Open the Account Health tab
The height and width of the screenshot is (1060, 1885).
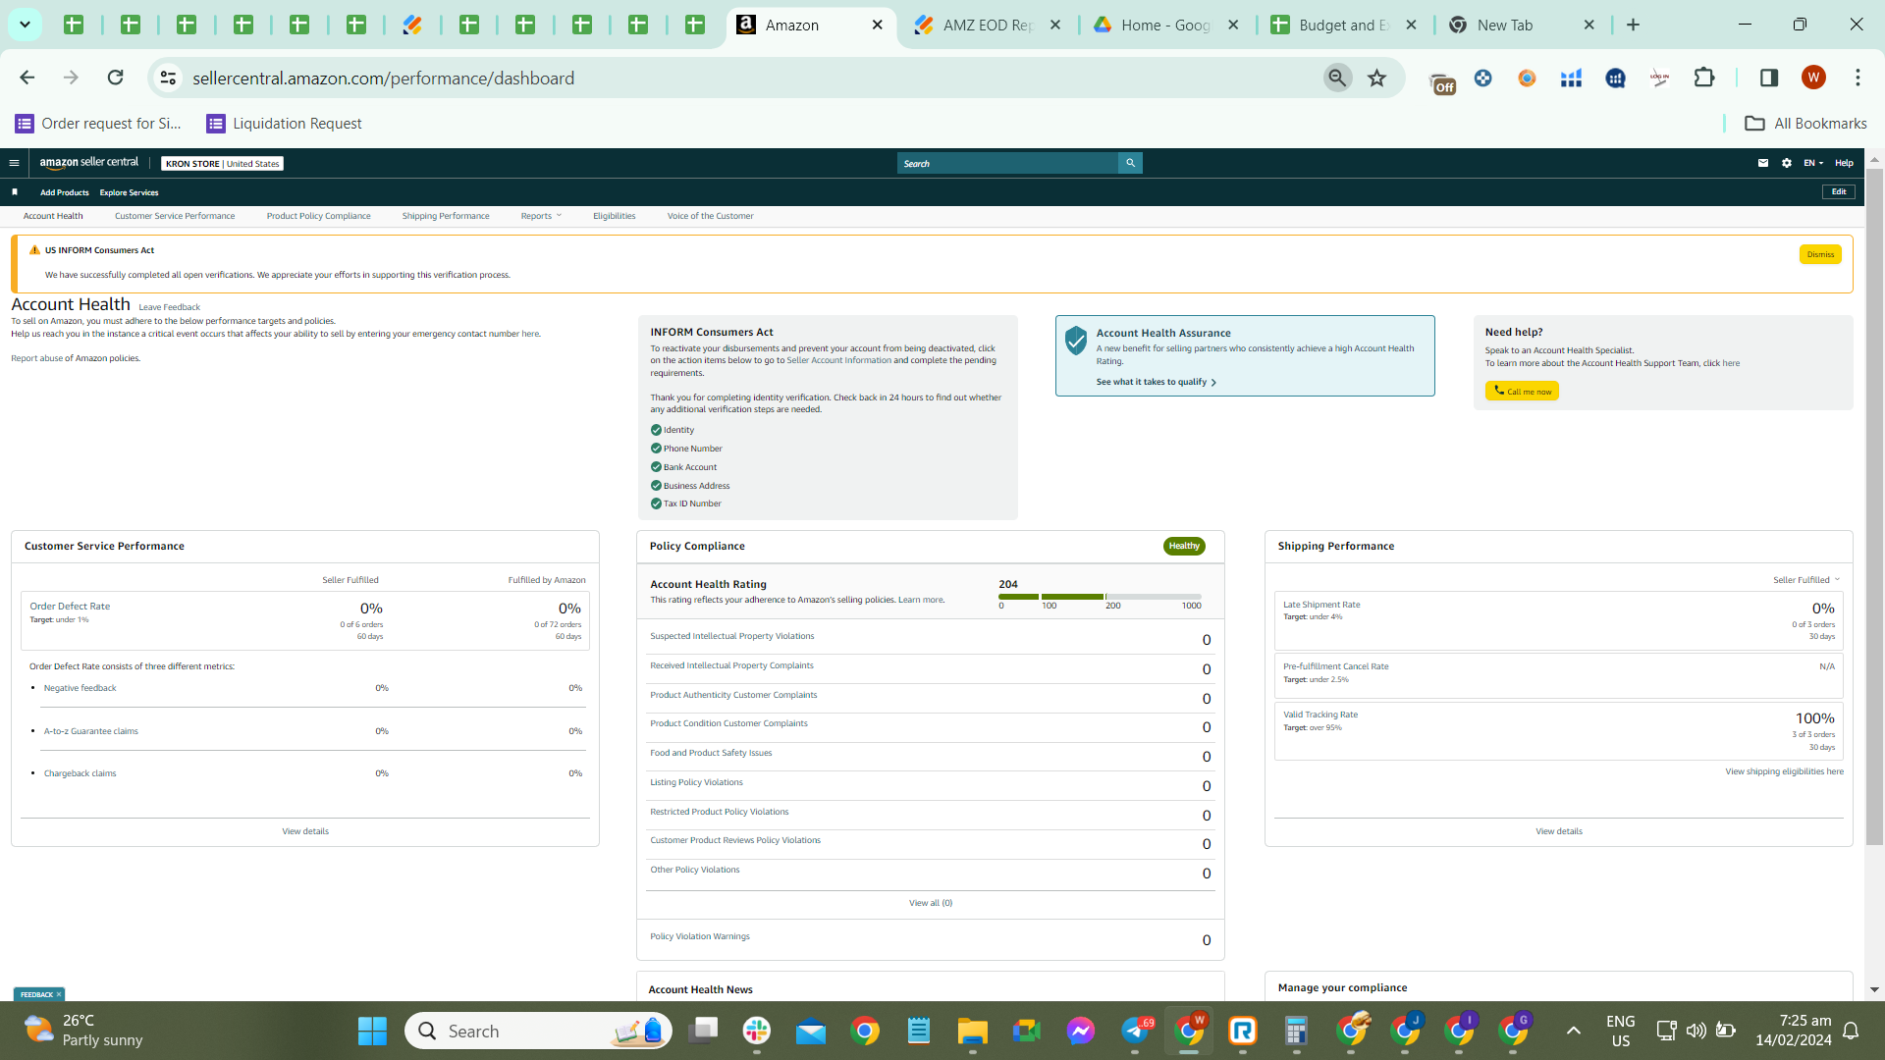click(53, 216)
